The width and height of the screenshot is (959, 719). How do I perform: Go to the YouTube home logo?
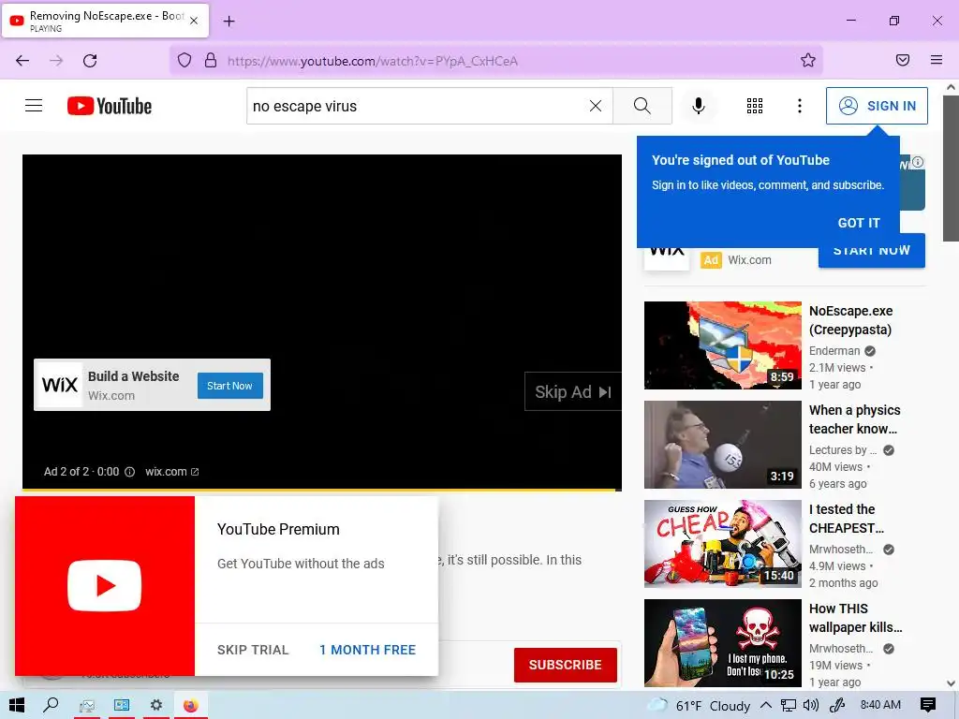point(110,106)
